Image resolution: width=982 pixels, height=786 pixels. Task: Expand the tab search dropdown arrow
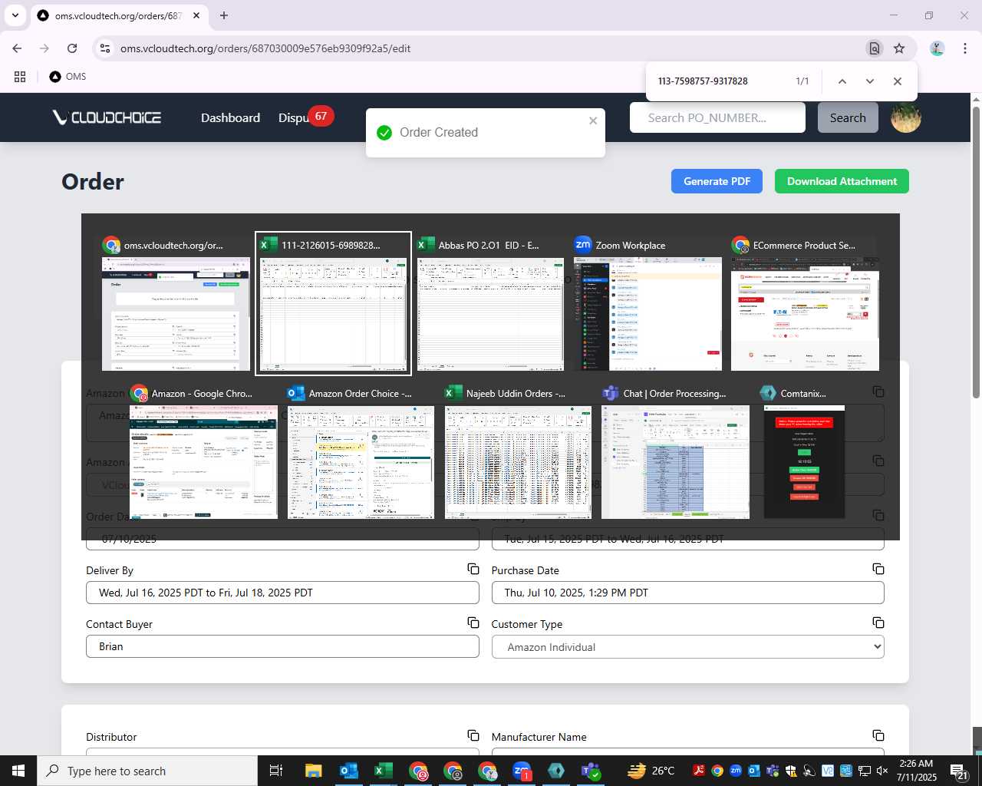tap(15, 15)
